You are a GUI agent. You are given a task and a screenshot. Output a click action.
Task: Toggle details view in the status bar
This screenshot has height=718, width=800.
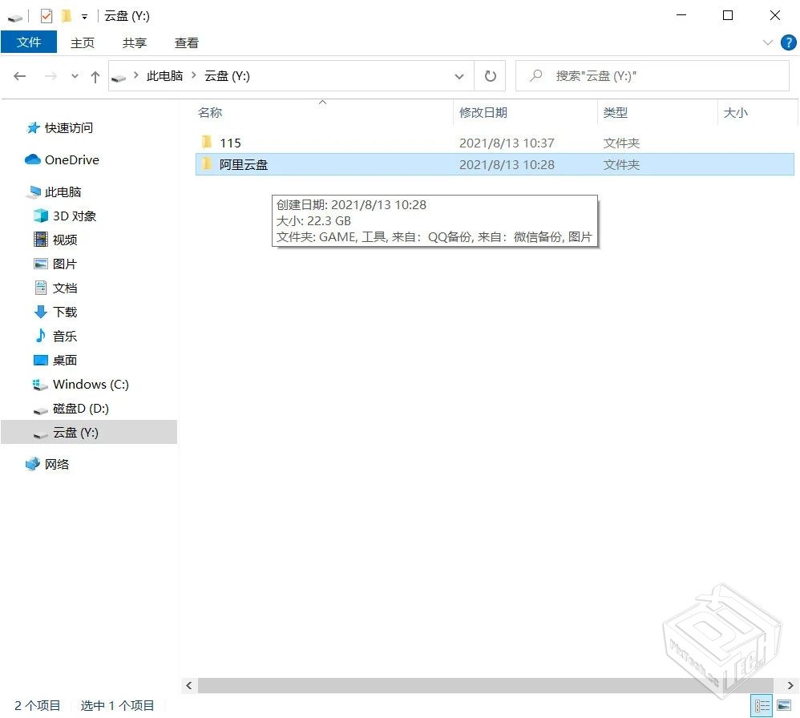pos(762,706)
